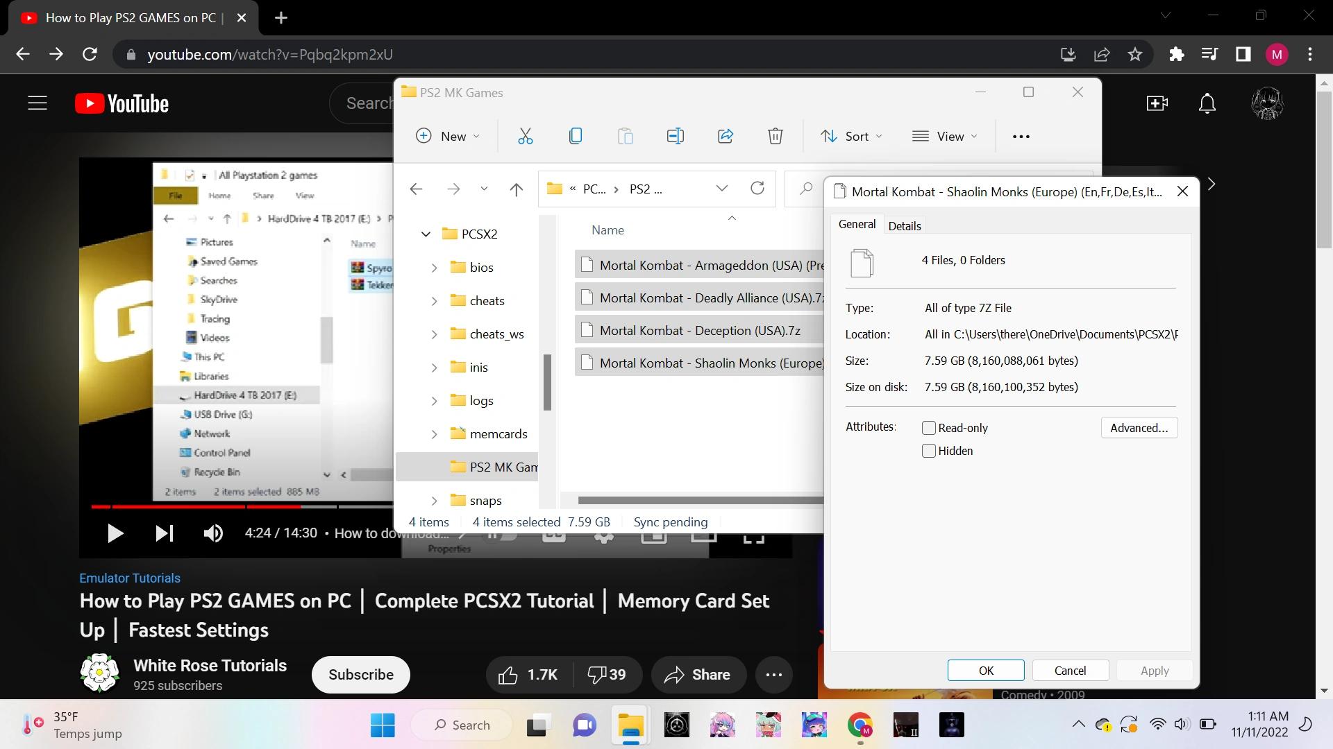The height and width of the screenshot is (749, 1333).
Task: Expand the bios folder in tree
Action: tap(434, 268)
